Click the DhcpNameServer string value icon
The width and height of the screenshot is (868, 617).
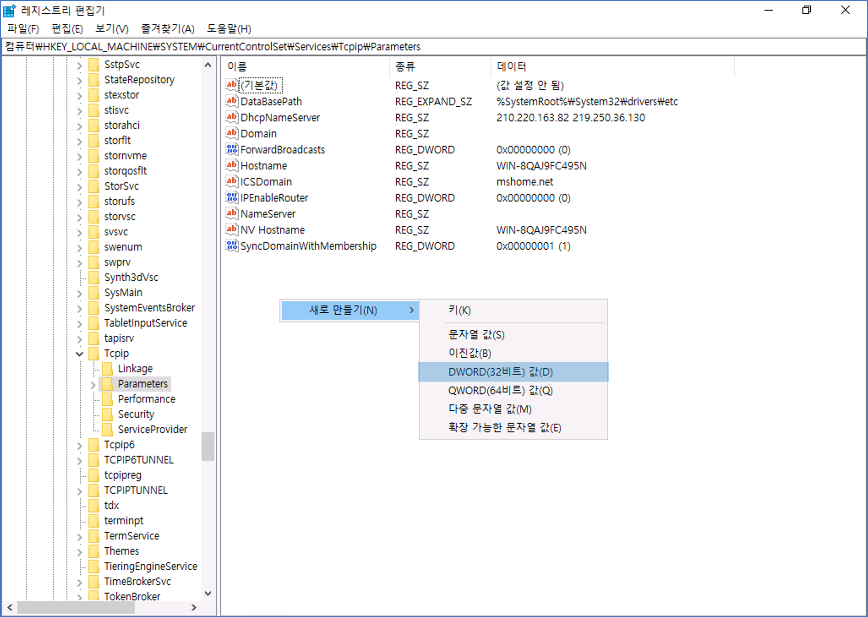[x=231, y=117]
